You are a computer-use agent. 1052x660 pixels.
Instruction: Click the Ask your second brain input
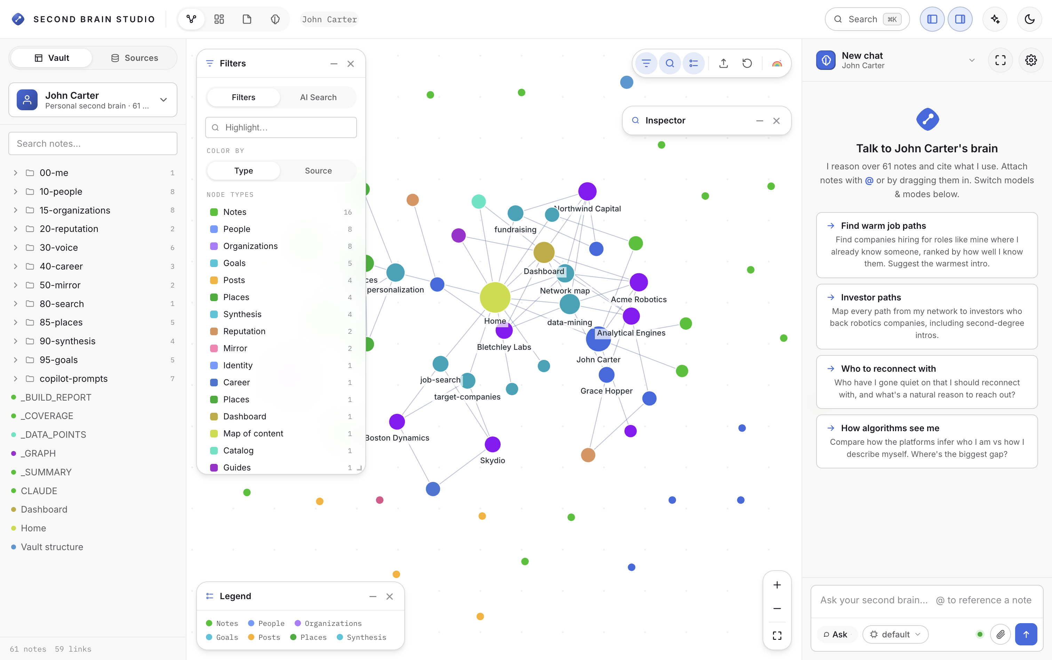coord(927,600)
